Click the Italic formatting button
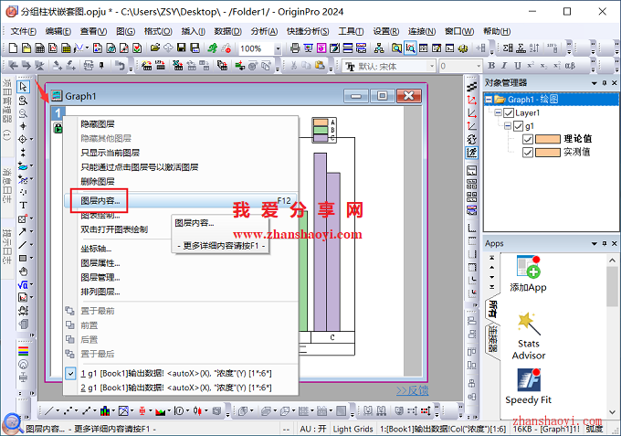This screenshot has height=436, width=621. [504, 66]
